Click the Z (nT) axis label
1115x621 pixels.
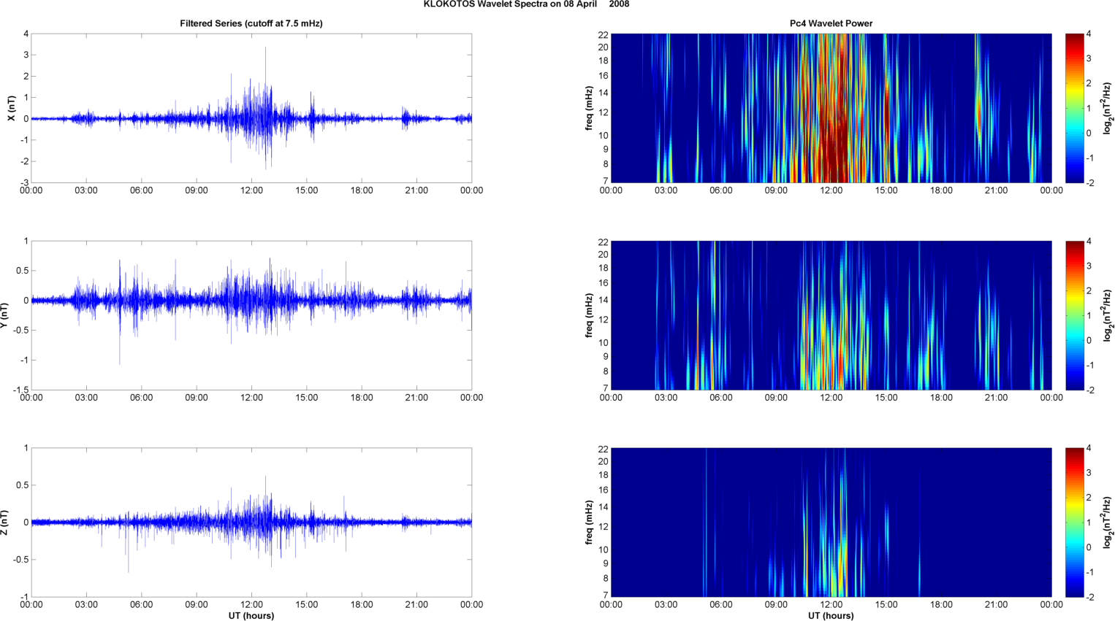coord(5,522)
